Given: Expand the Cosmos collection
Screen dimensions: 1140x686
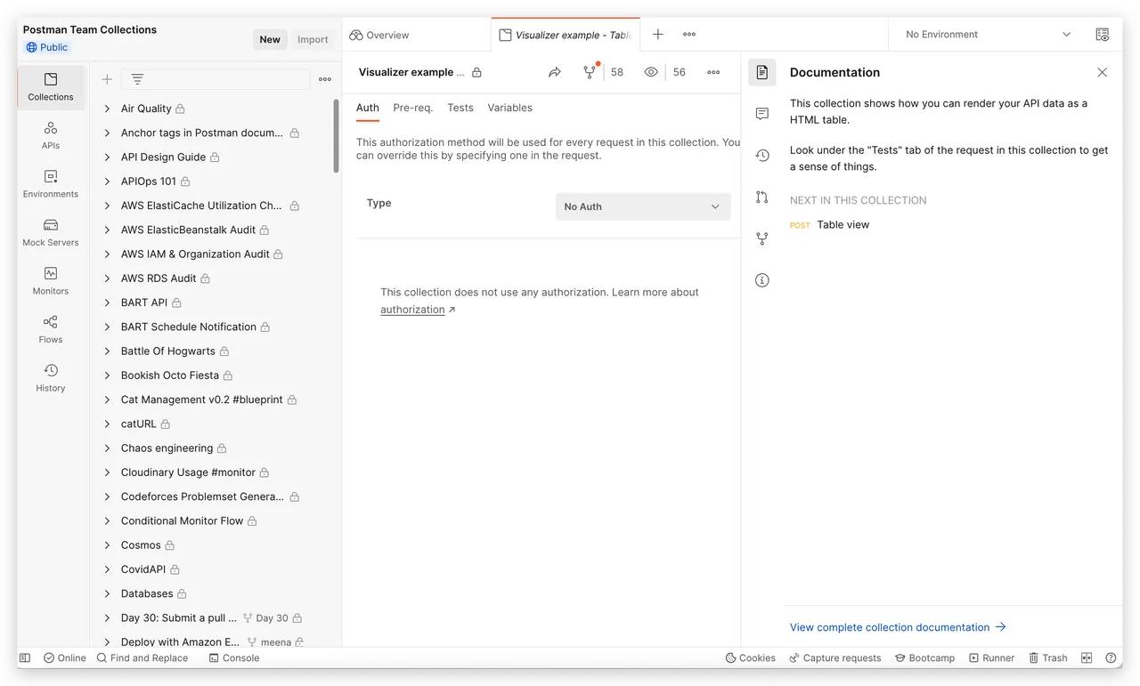Looking at the screenshot, I should click(x=107, y=545).
